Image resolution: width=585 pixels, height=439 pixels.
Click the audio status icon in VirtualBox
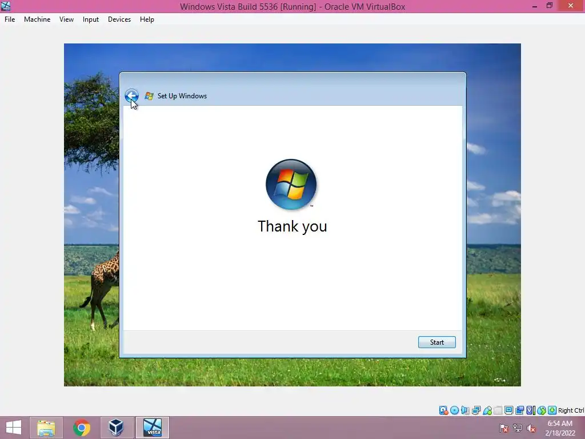pos(465,410)
